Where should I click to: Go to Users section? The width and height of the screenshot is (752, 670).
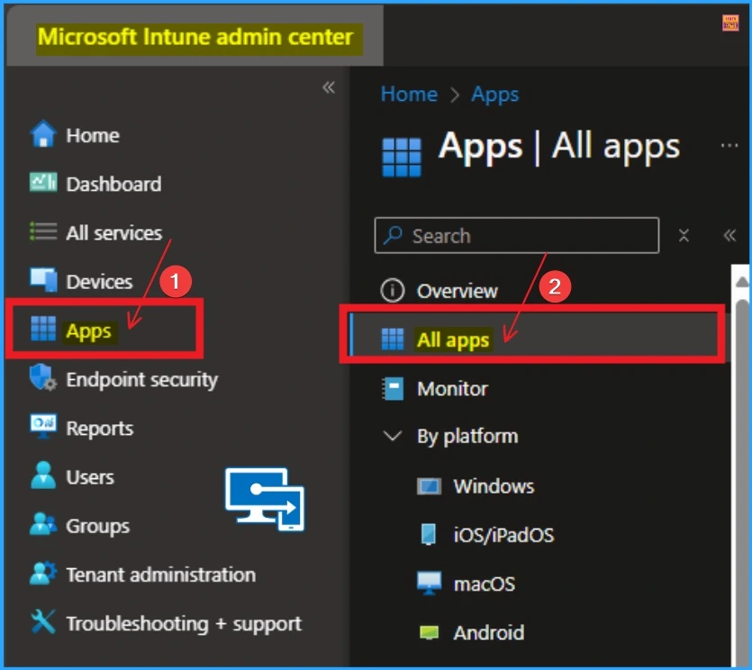coord(90,477)
